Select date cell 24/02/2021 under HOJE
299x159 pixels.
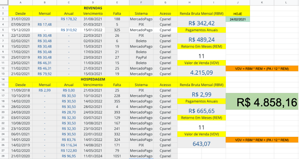pyautogui.click(x=238, y=19)
